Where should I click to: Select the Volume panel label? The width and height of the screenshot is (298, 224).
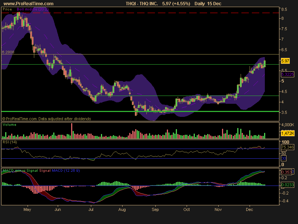(x=9, y=125)
